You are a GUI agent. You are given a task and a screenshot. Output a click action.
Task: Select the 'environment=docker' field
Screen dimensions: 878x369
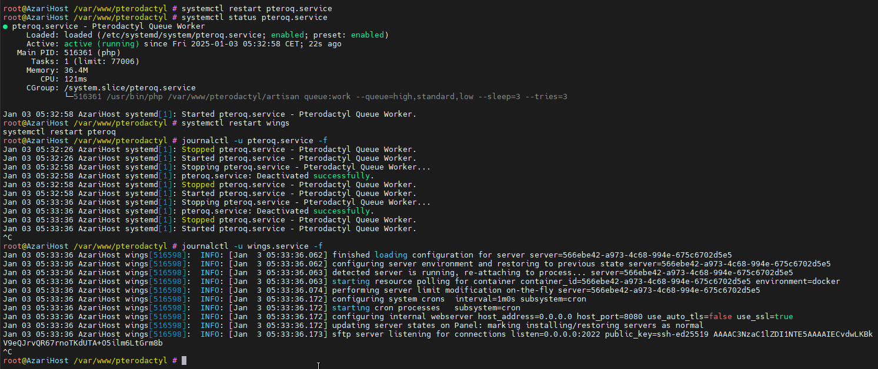tap(798, 281)
